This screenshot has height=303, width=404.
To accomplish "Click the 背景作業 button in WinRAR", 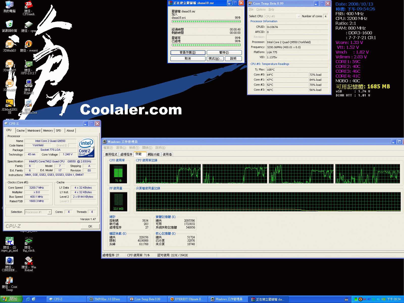I will coord(188,53).
